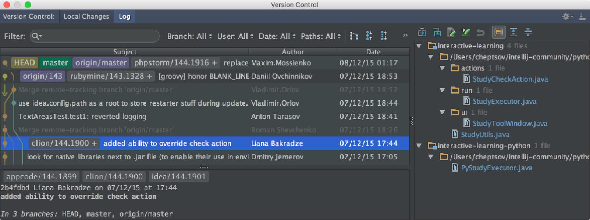This screenshot has width=590, height=220.
Task: Collapse the interactive-learning-python folder
Action: point(419,146)
